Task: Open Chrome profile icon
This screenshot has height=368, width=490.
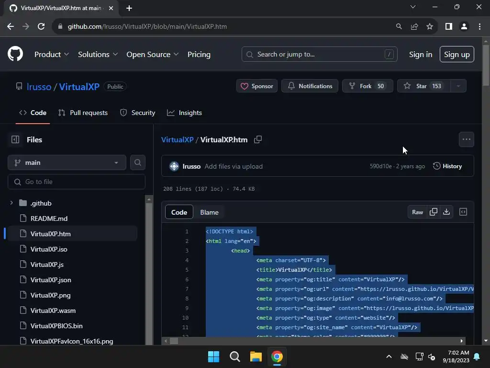Action: pyautogui.click(x=464, y=27)
